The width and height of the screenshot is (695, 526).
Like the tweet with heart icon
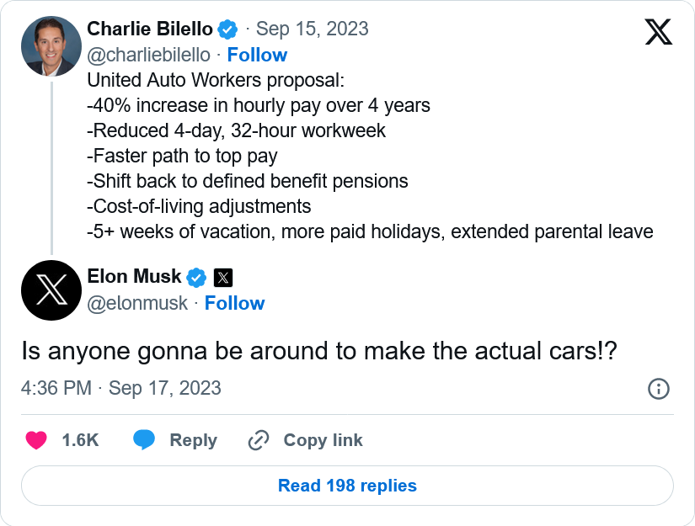(36, 440)
